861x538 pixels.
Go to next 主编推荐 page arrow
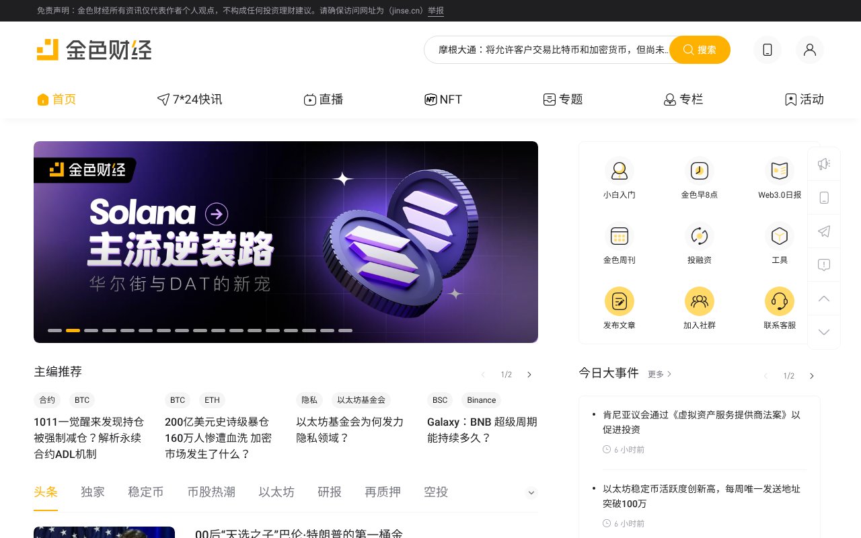pyautogui.click(x=529, y=375)
